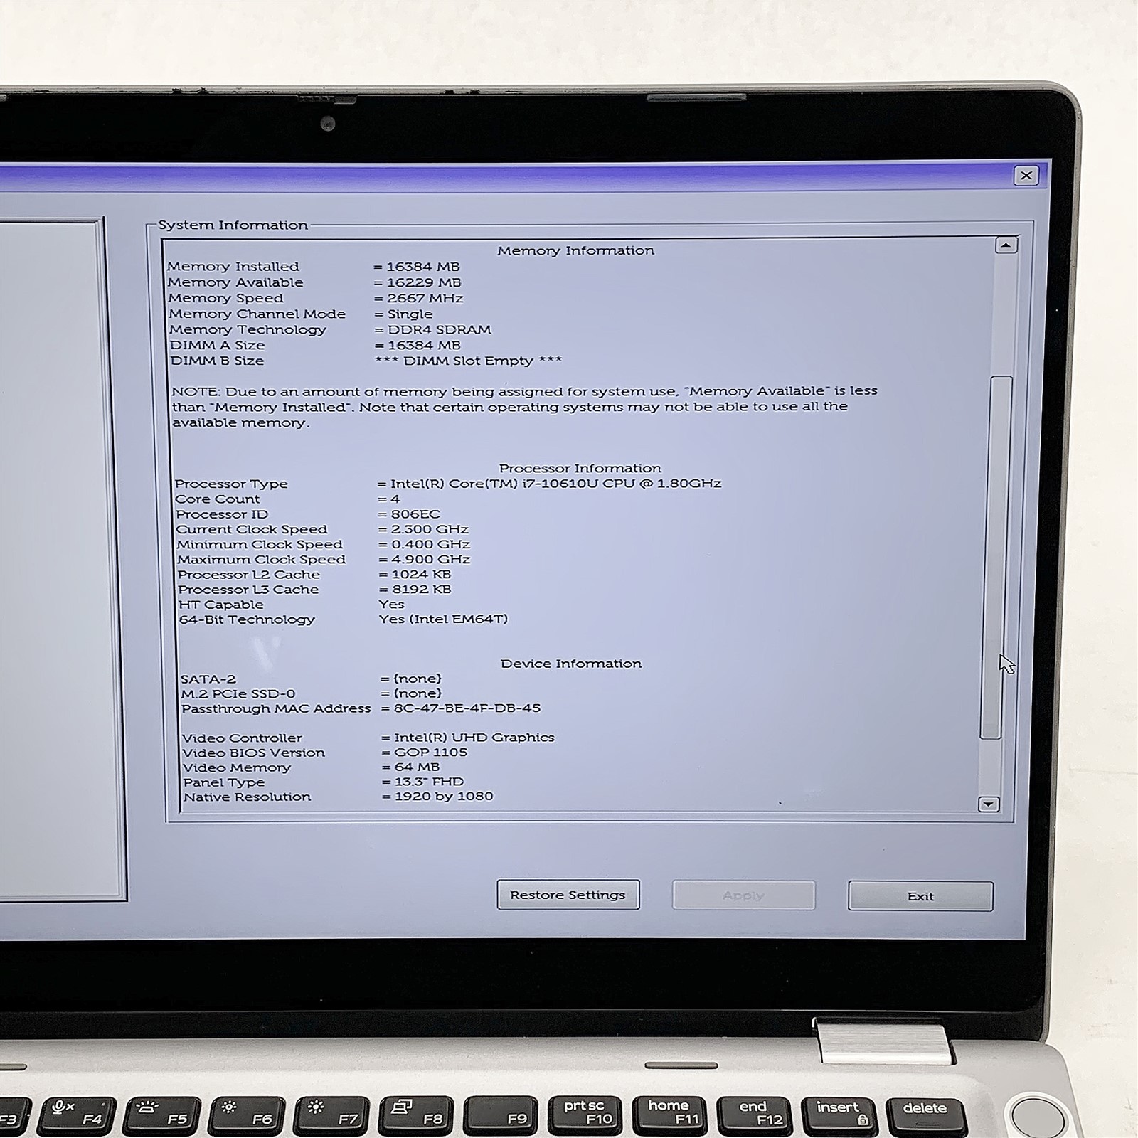Click the System Information group title
Image resolution: width=1138 pixels, height=1138 pixels.
[233, 225]
